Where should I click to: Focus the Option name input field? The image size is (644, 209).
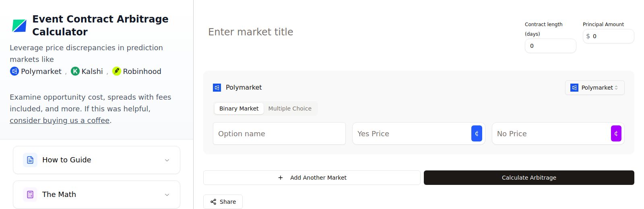coord(279,133)
